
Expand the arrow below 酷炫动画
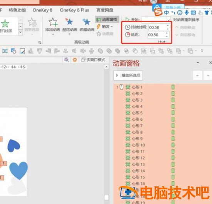[x=69, y=34]
